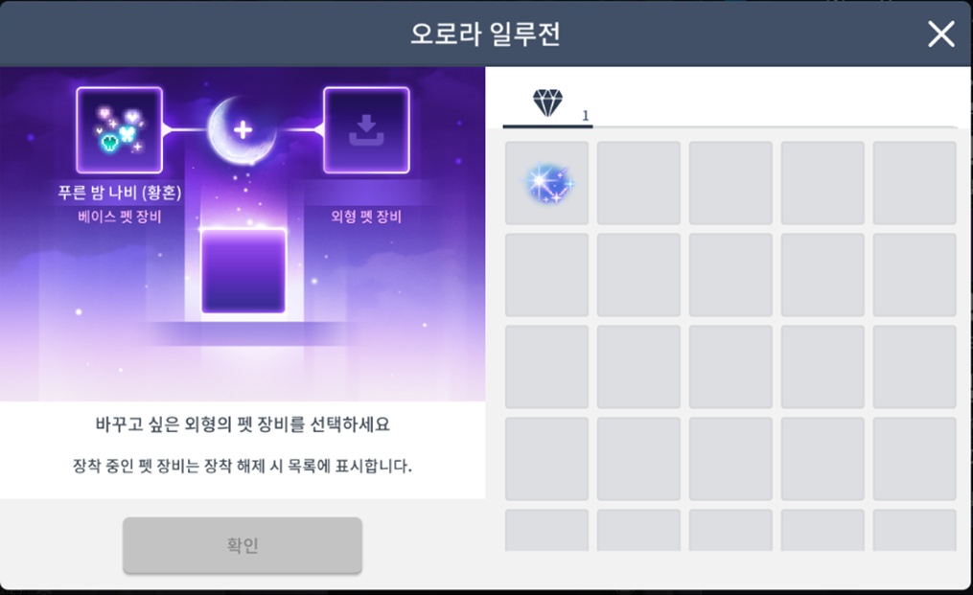
Task: Click the crescent moon plus icon
Action: pos(243,129)
